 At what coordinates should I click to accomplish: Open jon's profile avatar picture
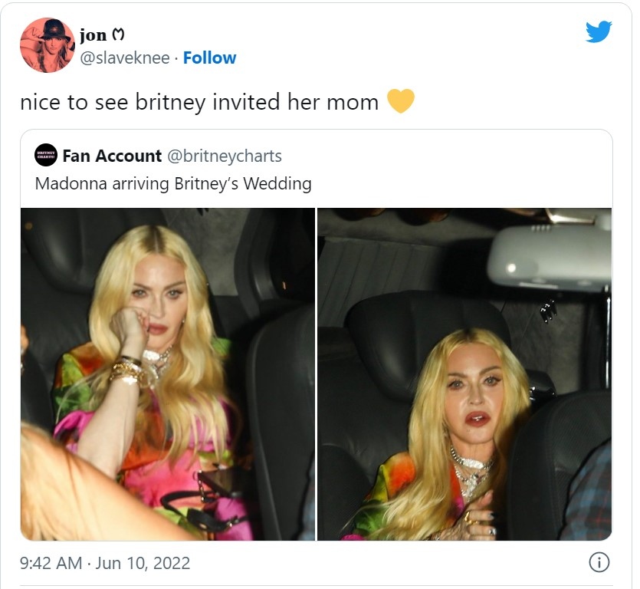point(47,45)
